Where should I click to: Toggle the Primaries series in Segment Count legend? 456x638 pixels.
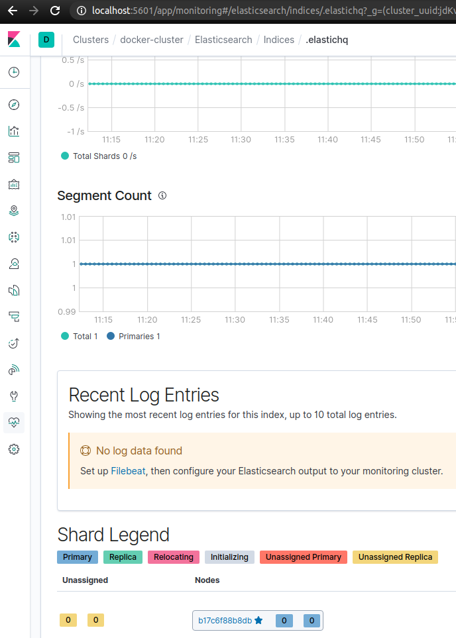click(133, 337)
